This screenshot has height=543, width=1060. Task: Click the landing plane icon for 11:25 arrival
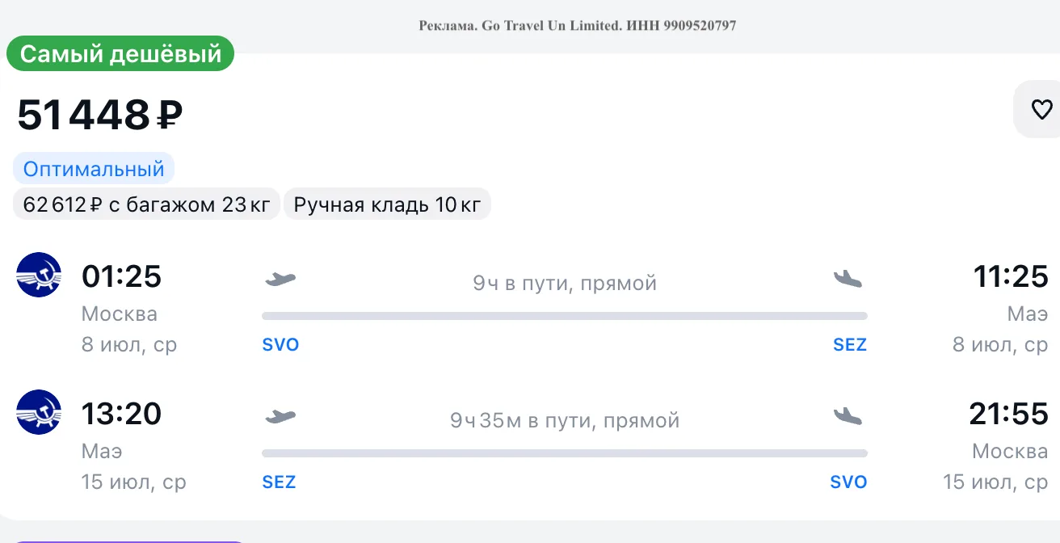(848, 280)
